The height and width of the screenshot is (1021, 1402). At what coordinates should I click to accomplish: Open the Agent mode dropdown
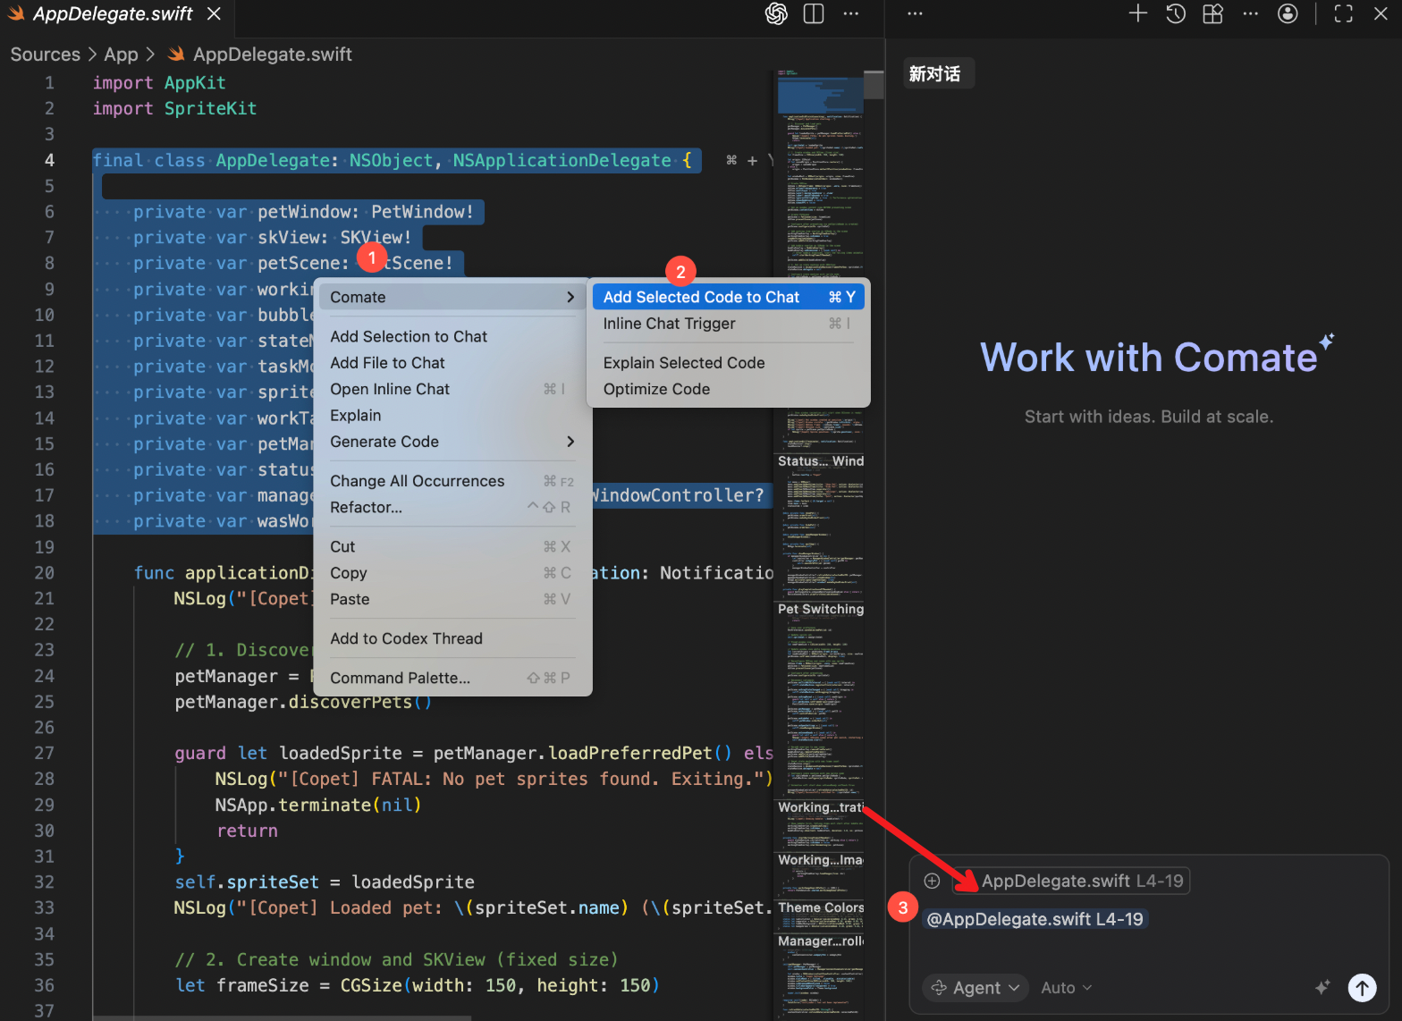[x=975, y=988]
